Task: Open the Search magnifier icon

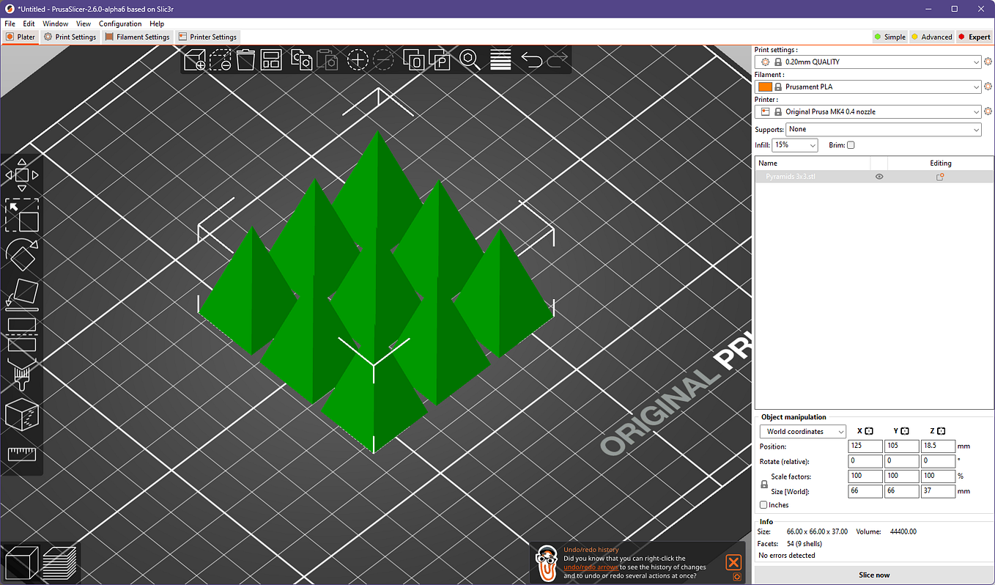Action: pos(470,60)
